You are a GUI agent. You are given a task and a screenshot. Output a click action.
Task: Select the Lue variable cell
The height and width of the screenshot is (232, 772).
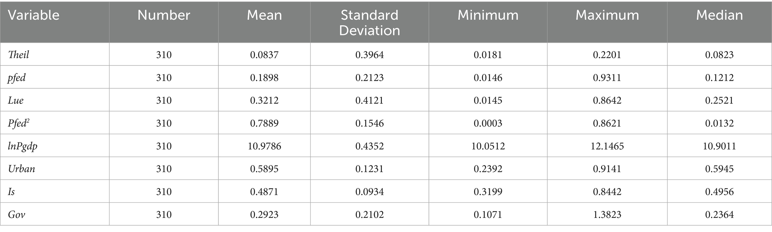16,101
